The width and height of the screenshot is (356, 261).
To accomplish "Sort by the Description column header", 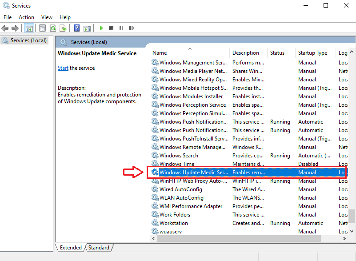I will click(x=248, y=53).
